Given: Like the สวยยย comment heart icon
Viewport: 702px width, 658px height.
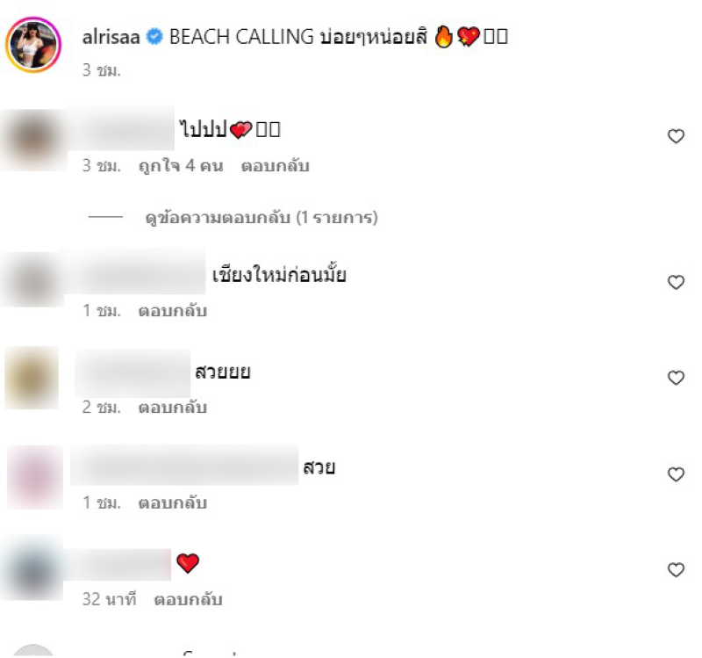Looking at the screenshot, I should (676, 378).
